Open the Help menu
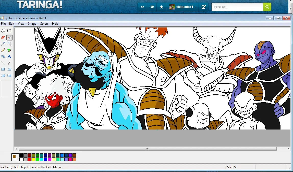 55,24
